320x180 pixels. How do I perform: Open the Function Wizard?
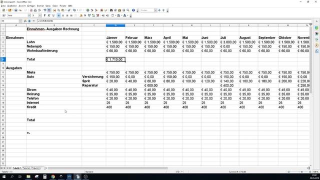(25, 21)
